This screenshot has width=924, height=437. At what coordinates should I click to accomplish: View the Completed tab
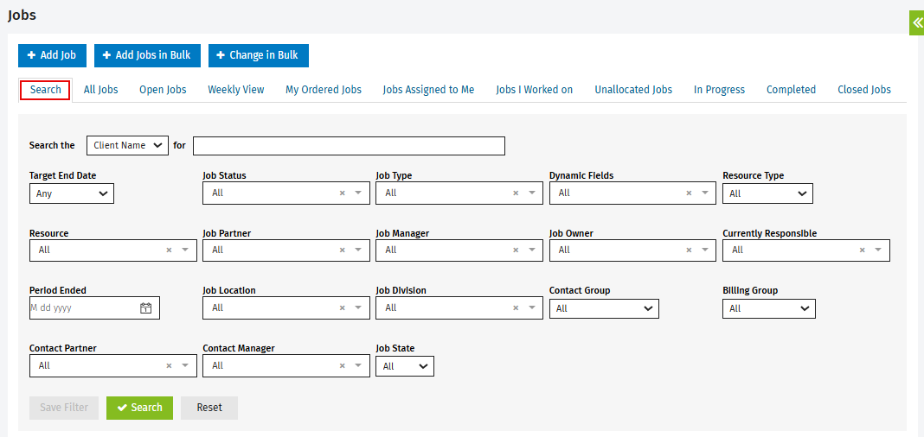coord(791,90)
